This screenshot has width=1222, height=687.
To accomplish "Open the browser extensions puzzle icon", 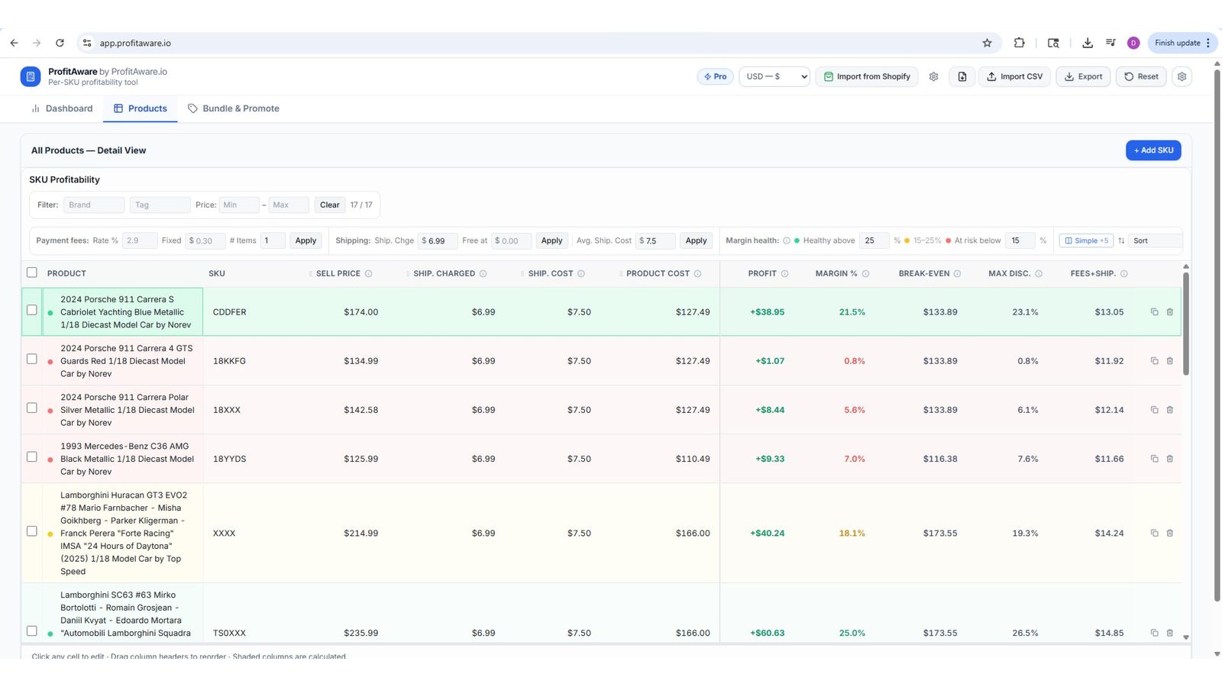I will [x=1019, y=43].
